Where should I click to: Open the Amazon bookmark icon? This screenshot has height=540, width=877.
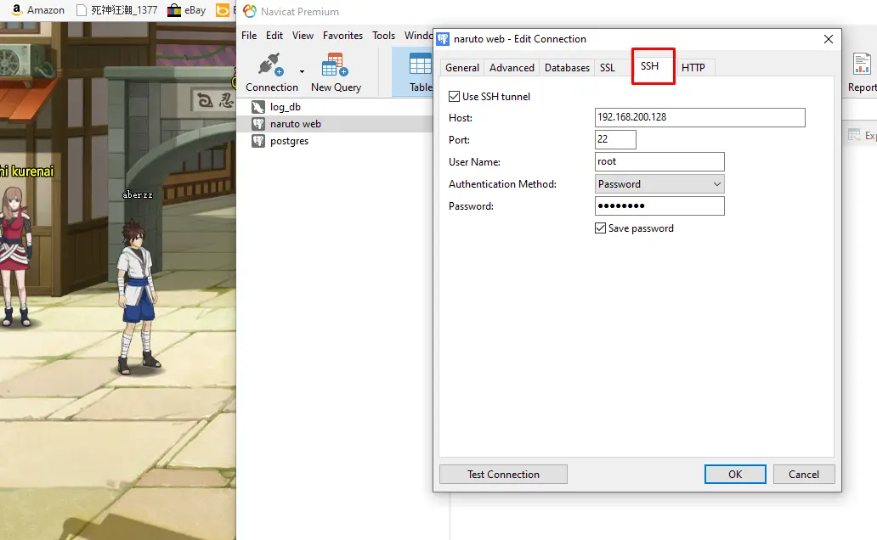[17, 10]
